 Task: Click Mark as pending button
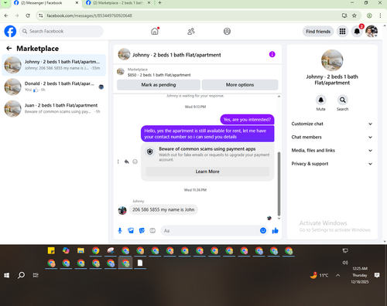(159, 85)
